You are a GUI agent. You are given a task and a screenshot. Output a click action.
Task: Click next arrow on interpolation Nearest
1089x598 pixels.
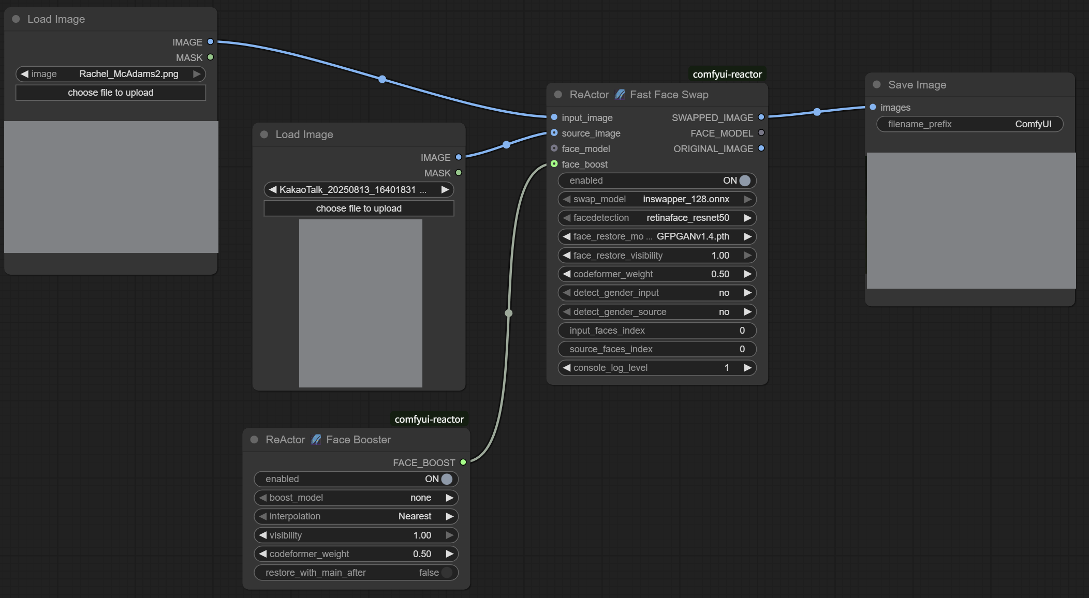[449, 516]
